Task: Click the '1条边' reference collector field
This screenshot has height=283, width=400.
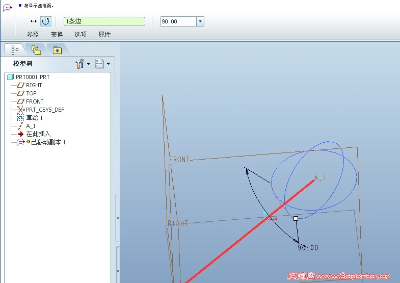Action: pos(104,21)
